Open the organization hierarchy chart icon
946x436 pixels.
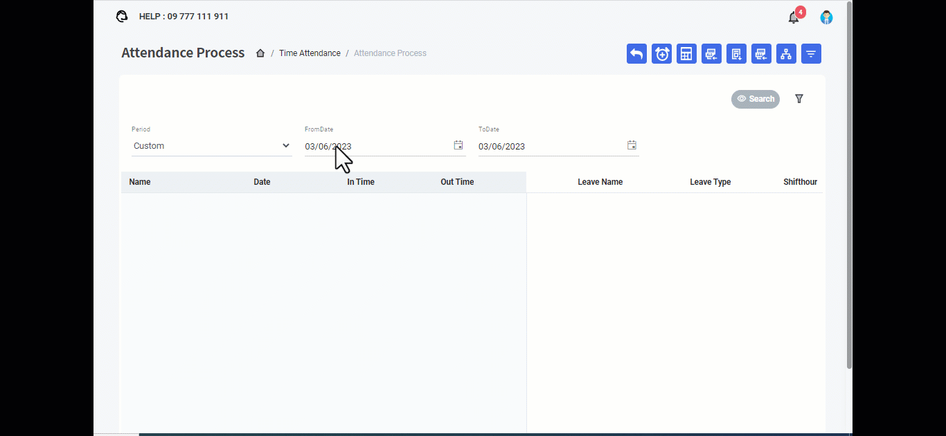click(786, 54)
